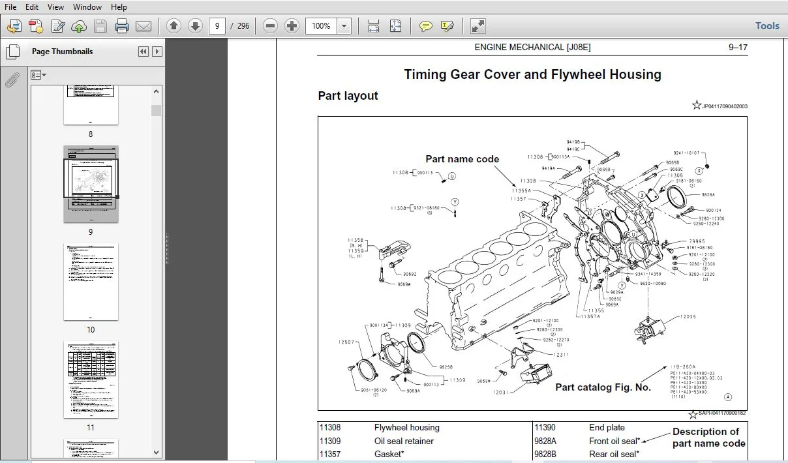This screenshot has height=463, width=788.
Task: Open the zoom level dropdown arrow
Action: click(x=344, y=26)
